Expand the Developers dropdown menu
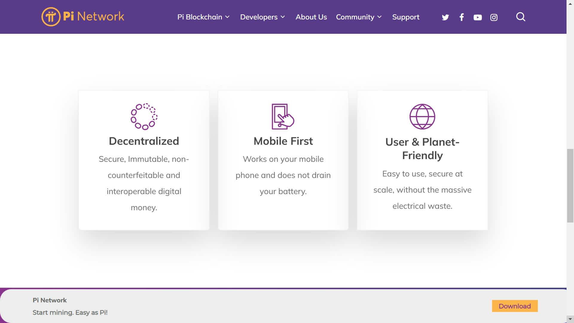Screen dimensions: 574x323 [262, 17]
